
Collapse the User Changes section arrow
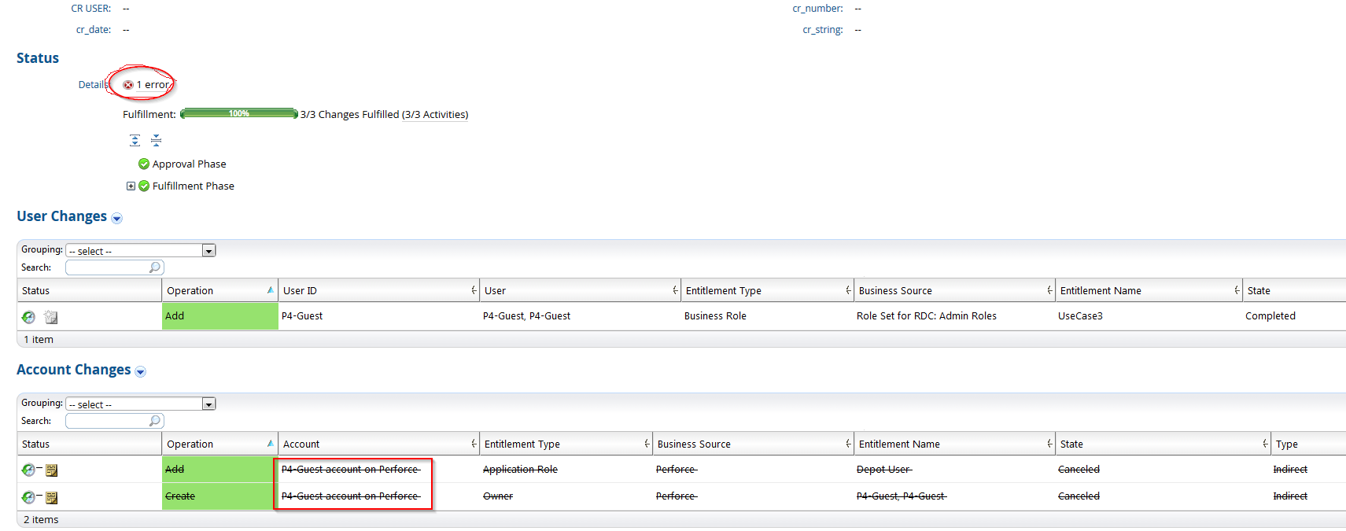117,219
